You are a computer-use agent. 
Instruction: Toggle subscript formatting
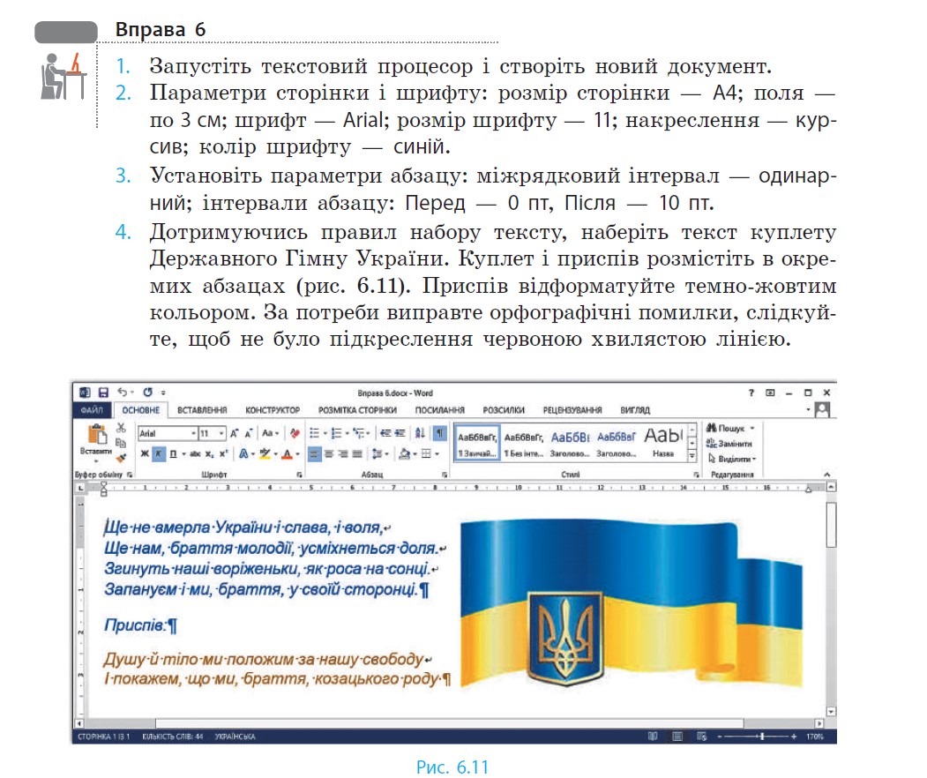tap(209, 454)
